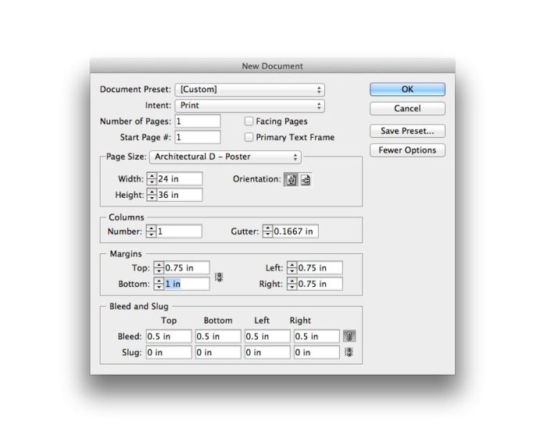Click the Bottom margin stepper arrows
The width and height of the screenshot is (544, 438).
pyautogui.click(x=159, y=284)
